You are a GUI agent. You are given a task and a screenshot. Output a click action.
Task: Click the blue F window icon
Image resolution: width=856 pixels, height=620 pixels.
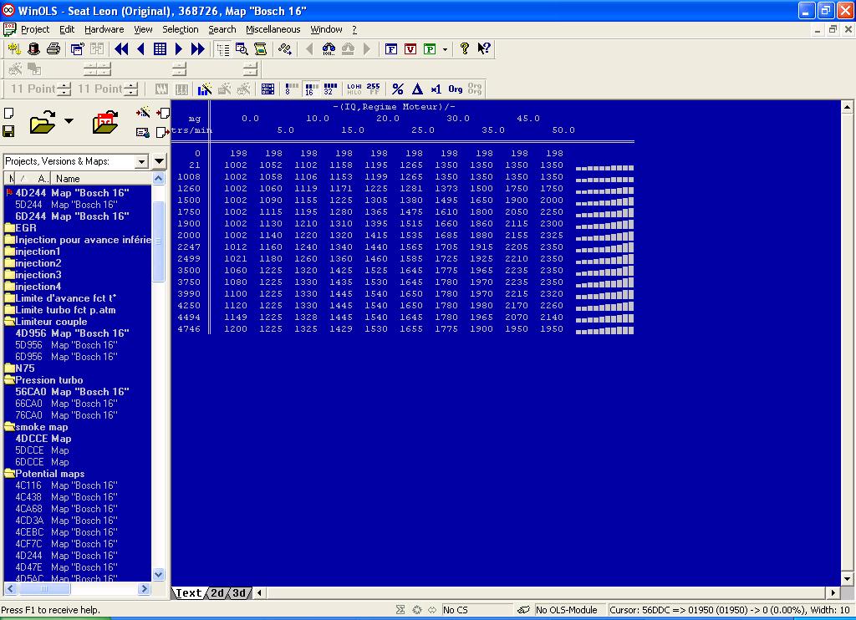[391, 49]
